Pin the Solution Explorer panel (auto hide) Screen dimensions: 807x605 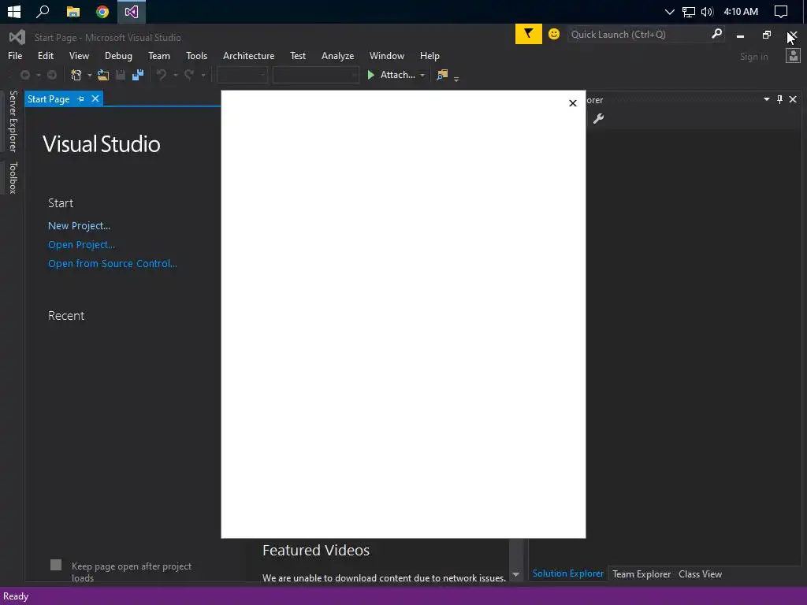[x=779, y=99]
